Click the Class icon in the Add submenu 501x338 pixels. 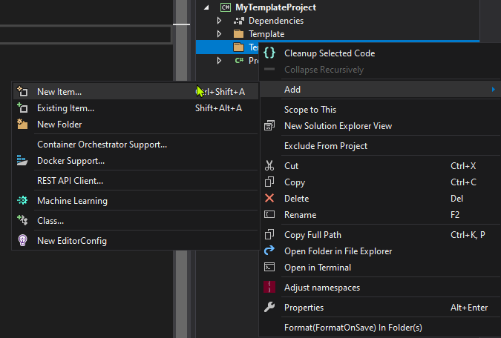coord(22,220)
